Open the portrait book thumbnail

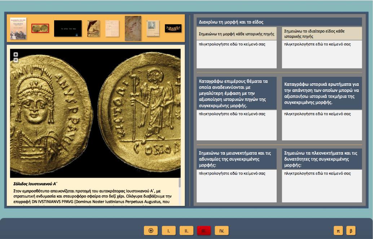click(x=153, y=28)
